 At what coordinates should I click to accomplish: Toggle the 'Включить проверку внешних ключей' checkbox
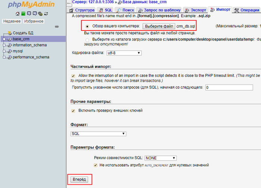(73, 111)
